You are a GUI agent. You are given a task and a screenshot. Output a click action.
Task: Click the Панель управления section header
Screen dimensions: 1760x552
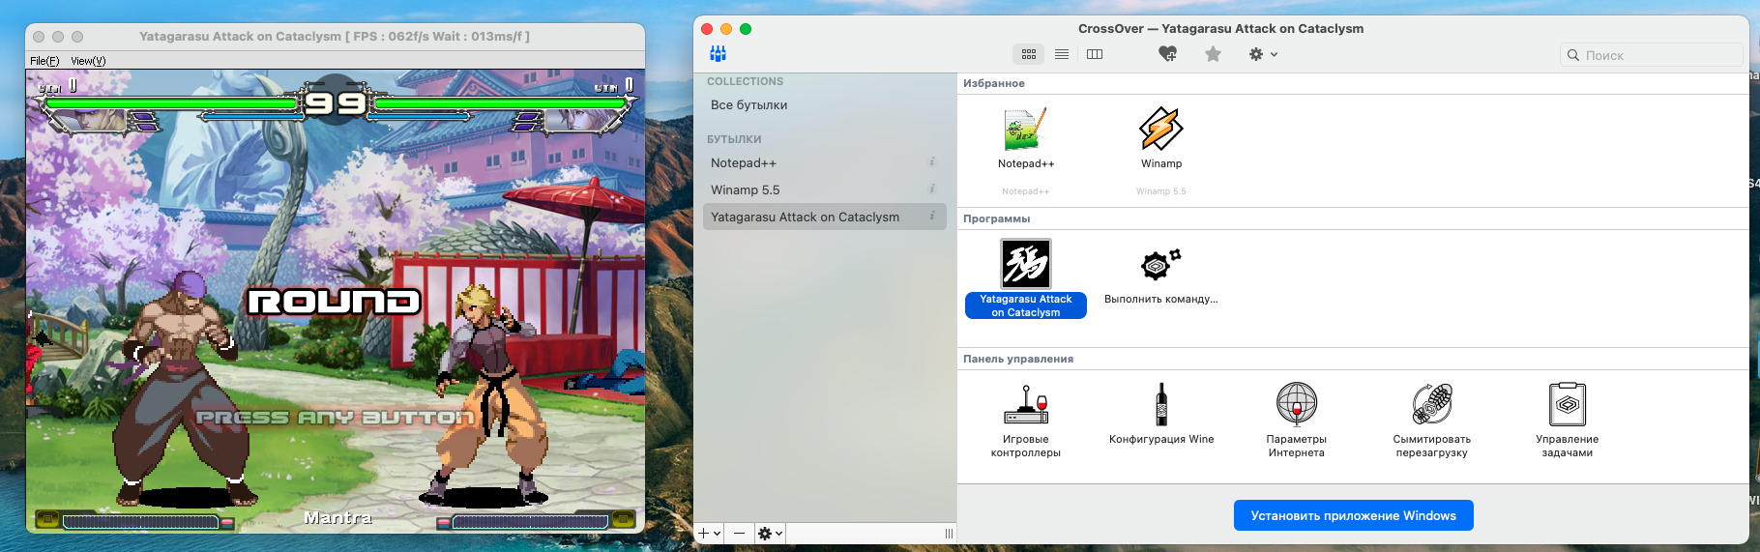click(x=1018, y=359)
